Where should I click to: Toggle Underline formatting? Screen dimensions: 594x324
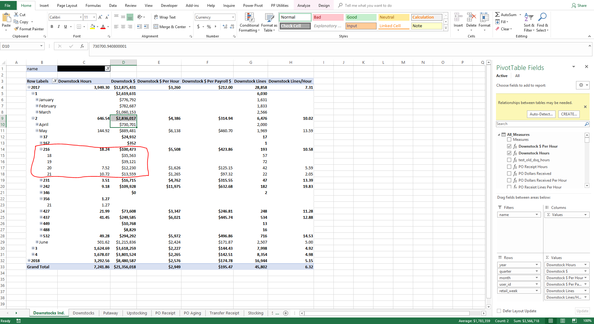point(65,27)
